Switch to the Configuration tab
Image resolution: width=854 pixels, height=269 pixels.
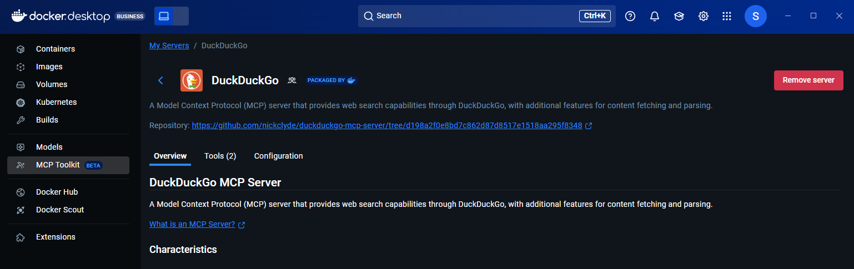(x=278, y=156)
